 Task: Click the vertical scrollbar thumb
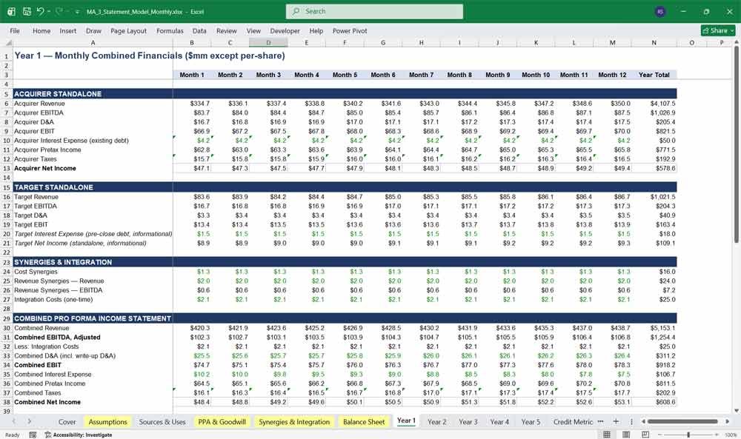click(x=737, y=147)
